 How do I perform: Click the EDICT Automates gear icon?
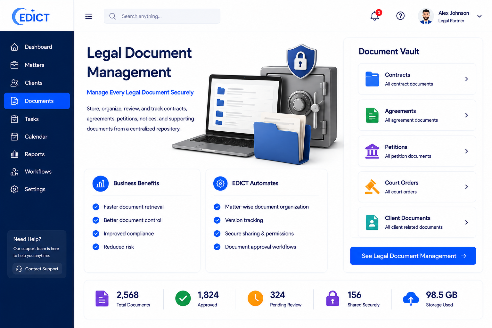pos(220,184)
